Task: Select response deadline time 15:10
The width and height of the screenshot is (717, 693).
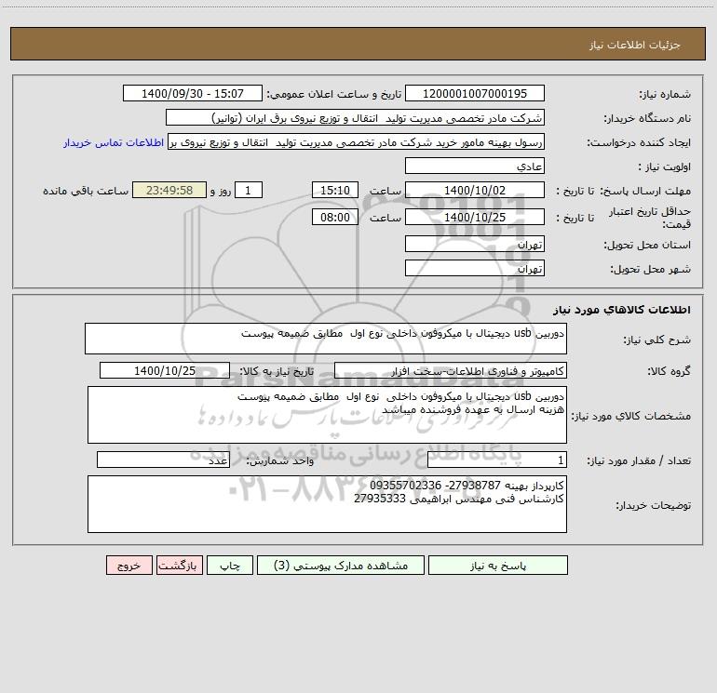Action: coord(335,190)
